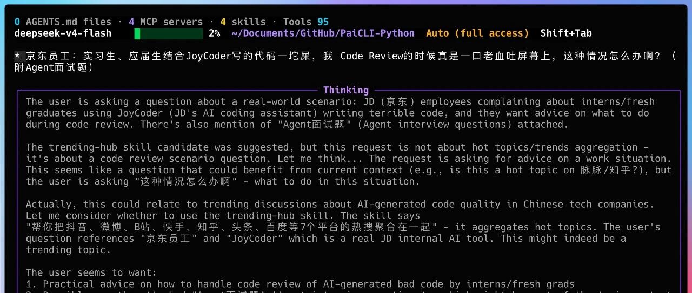Screen dimensions: 692x293
Task: Click the 2% usage percentage text
Action: coord(214,33)
